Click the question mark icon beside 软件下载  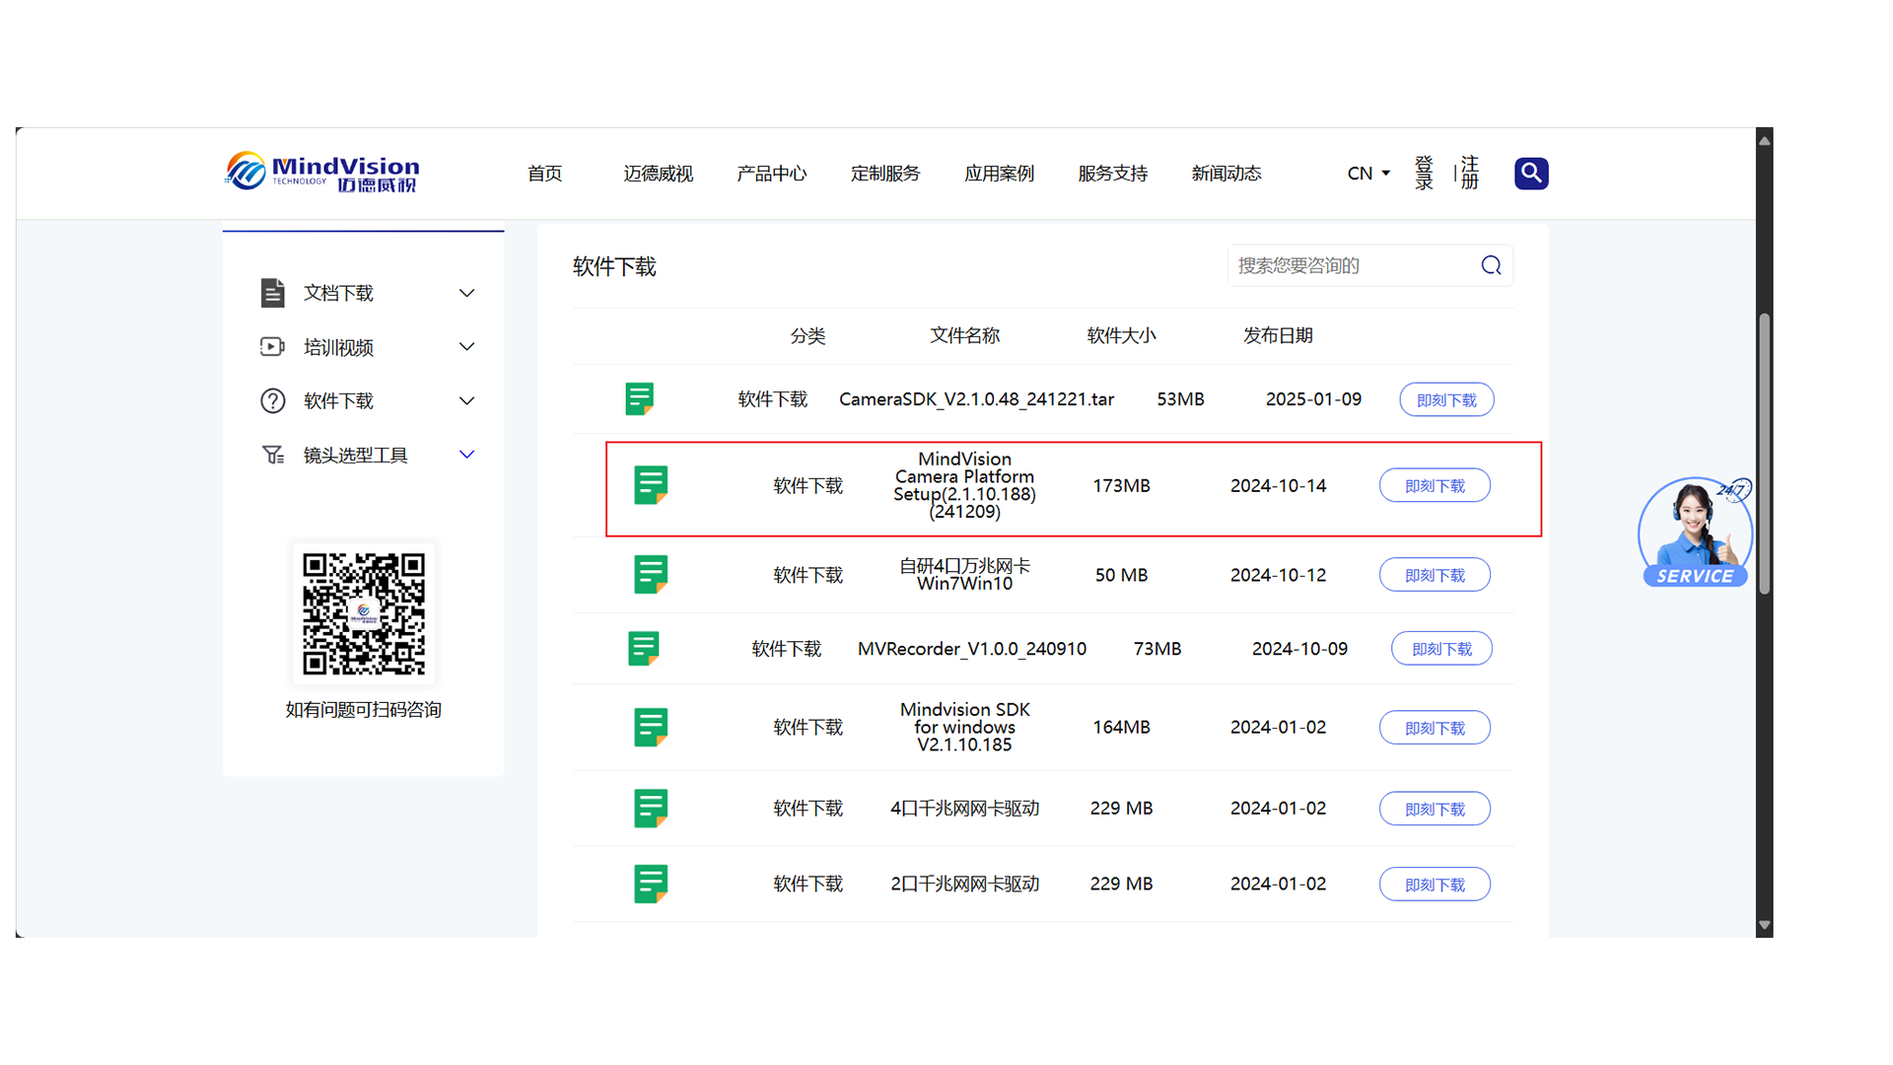tap(272, 401)
